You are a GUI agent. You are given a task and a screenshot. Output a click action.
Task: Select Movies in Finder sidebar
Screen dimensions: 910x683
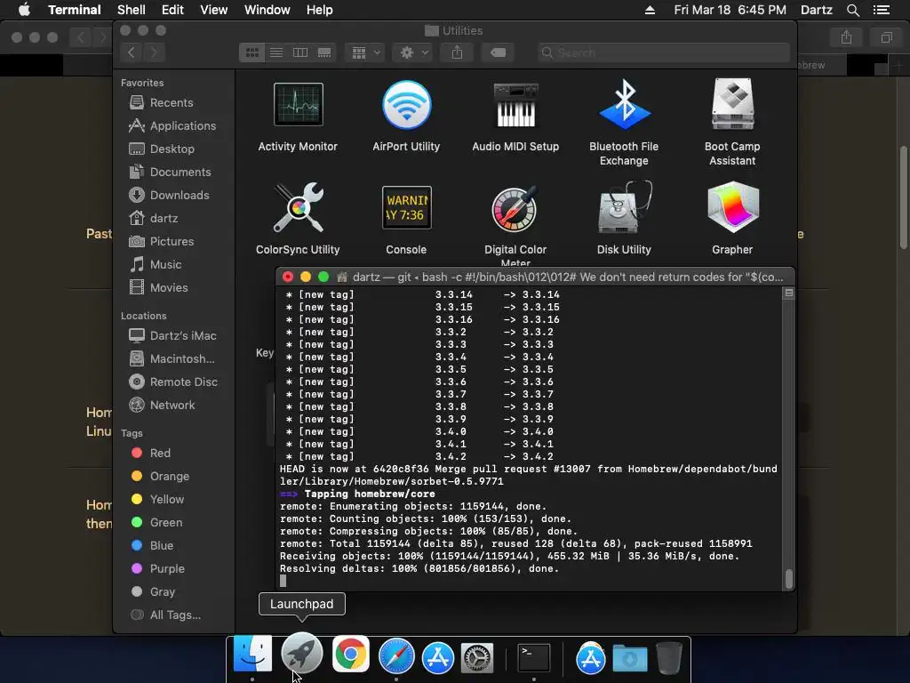[158, 288]
